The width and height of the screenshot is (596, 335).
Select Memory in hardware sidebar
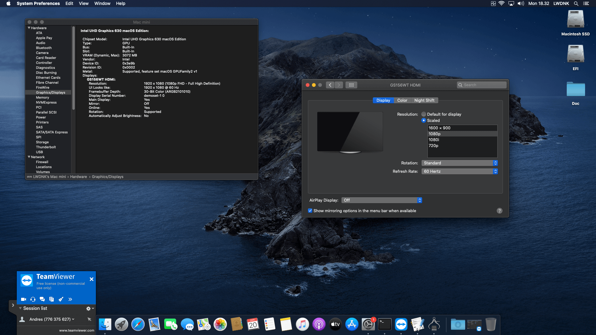(43, 97)
